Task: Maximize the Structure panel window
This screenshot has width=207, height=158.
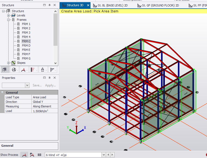Action: pos(44,5)
